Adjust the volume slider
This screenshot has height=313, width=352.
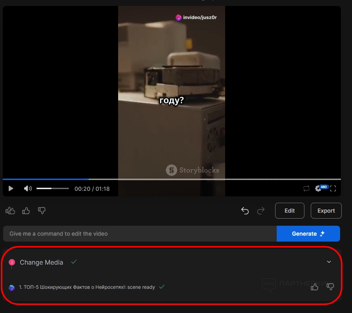53,188
